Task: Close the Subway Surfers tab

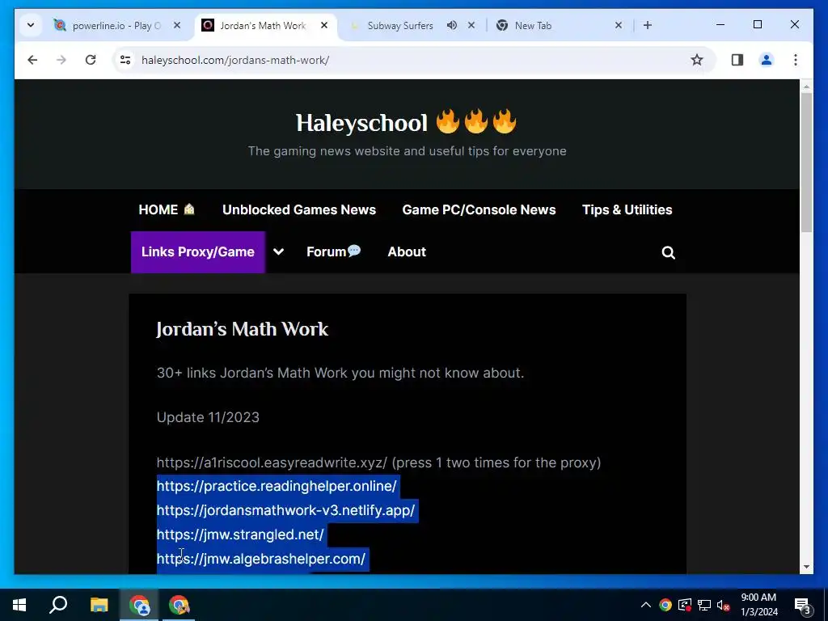Action: (x=471, y=25)
